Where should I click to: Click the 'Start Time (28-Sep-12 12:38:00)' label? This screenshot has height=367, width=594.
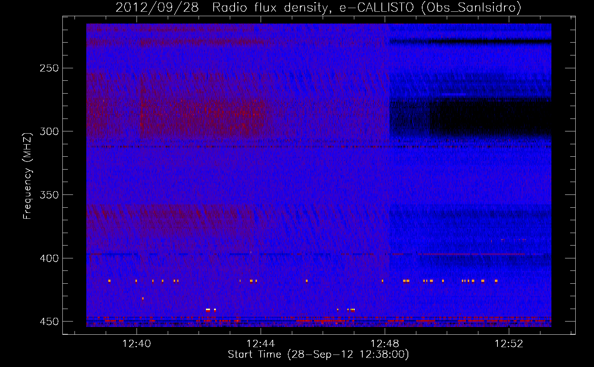tap(318, 355)
